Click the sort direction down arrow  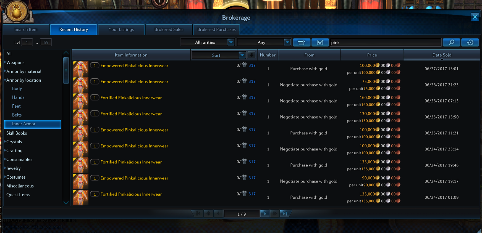pos(252,55)
